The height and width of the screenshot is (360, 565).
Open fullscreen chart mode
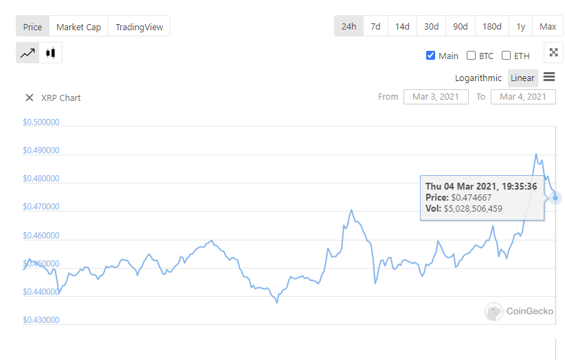[x=553, y=53]
